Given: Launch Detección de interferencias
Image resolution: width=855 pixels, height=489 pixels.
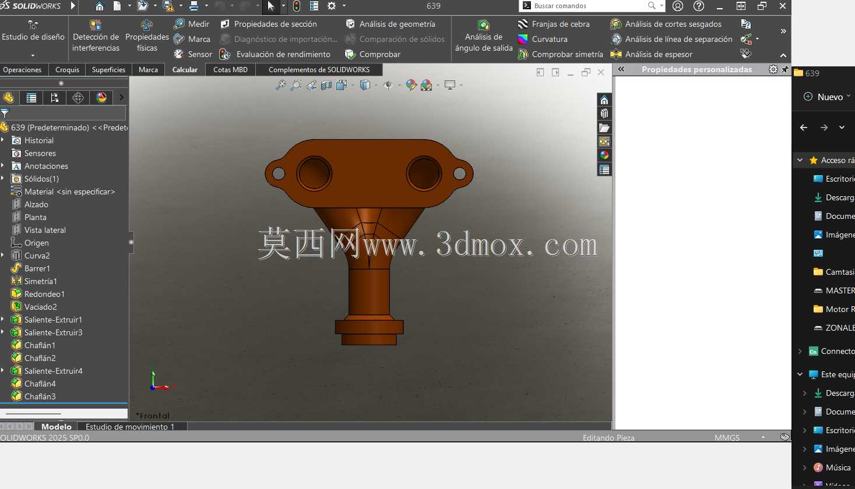Looking at the screenshot, I should (96, 36).
